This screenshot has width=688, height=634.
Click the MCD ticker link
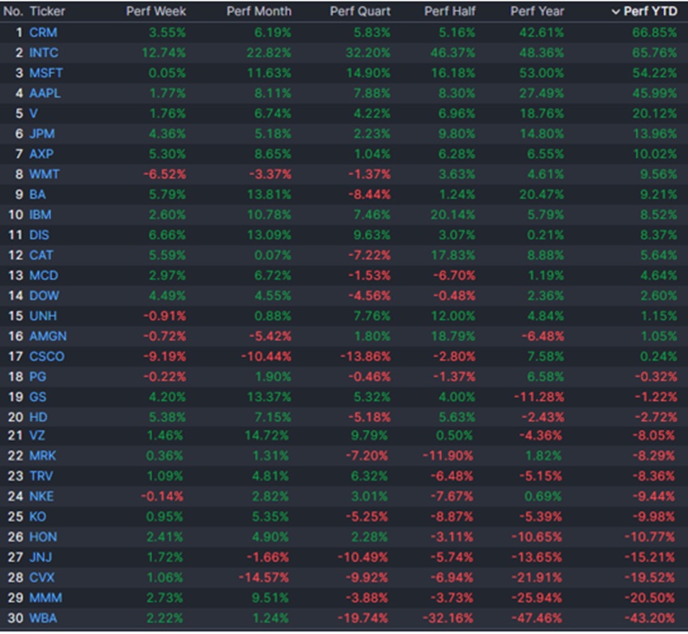coord(44,275)
